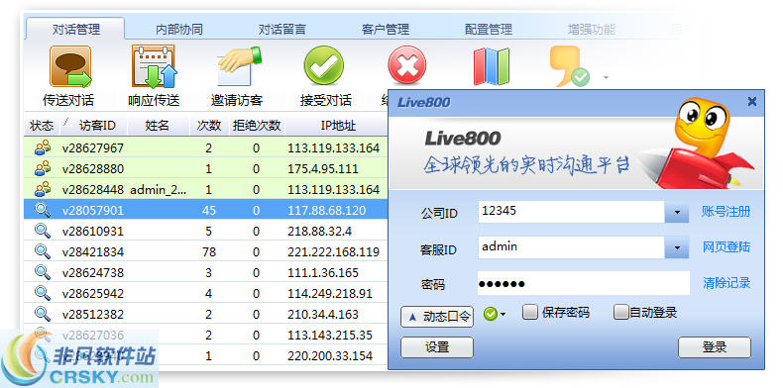Expand the 公司ID dropdown arrow
Image resolution: width=783 pixels, height=388 pixels.
pyautogui.click(x=677, y=212)
